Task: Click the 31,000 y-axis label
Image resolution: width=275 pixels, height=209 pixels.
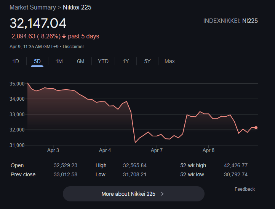Action: 17,145
